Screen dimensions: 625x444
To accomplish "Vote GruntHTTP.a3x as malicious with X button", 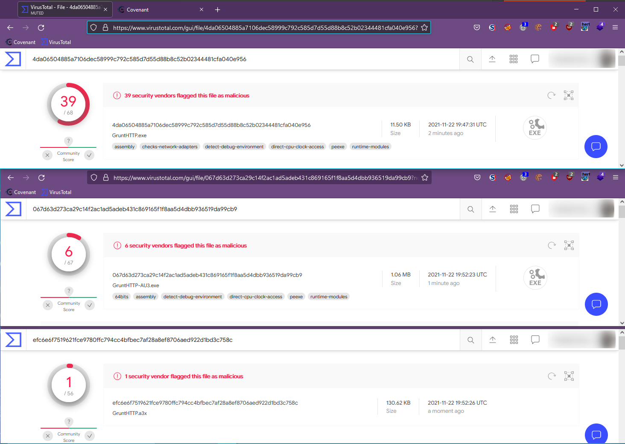I will coord(48,436).
